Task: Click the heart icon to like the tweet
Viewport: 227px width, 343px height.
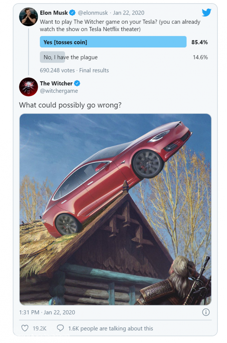Action: point(24,328)
